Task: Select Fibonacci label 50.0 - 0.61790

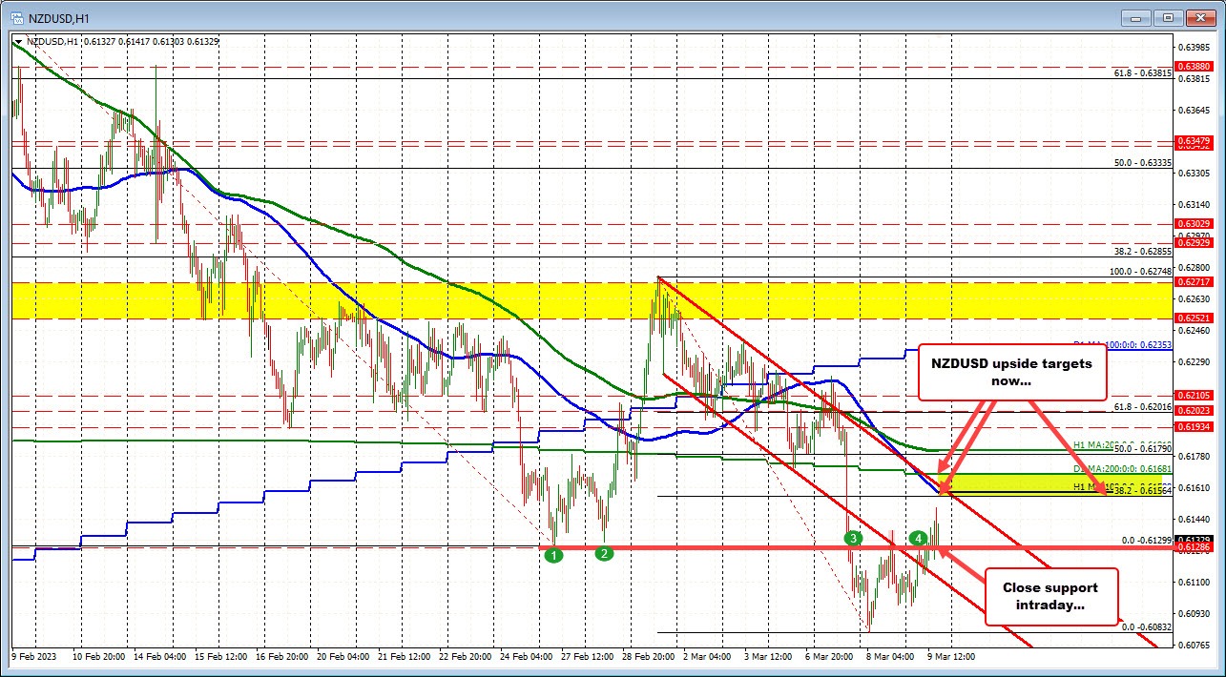Action: pos(1143,448)
